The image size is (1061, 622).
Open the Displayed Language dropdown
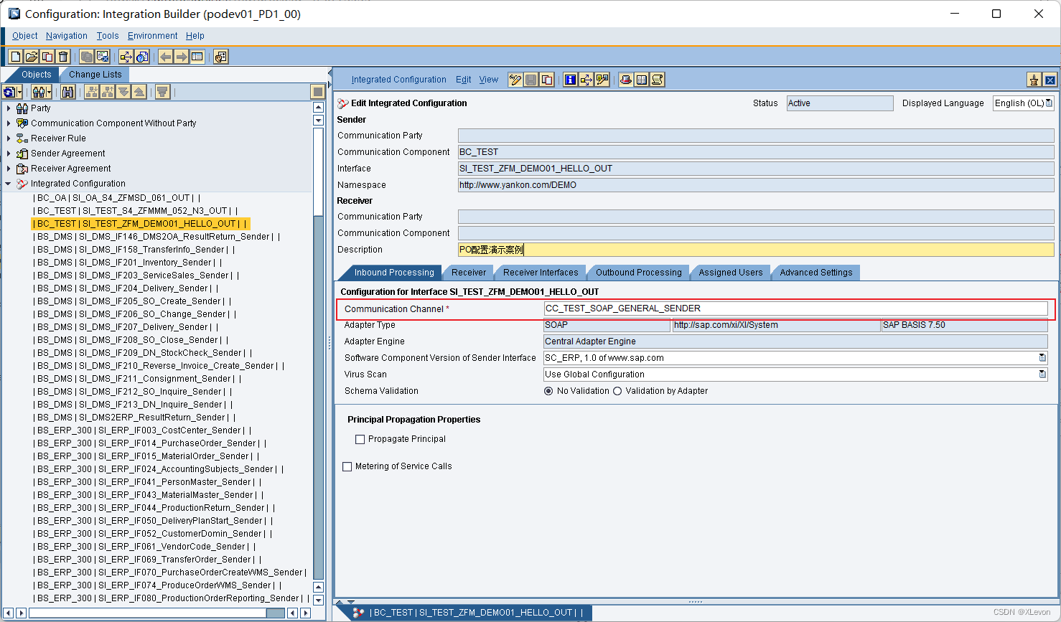pyautogui.click(x=1049, y=103)
